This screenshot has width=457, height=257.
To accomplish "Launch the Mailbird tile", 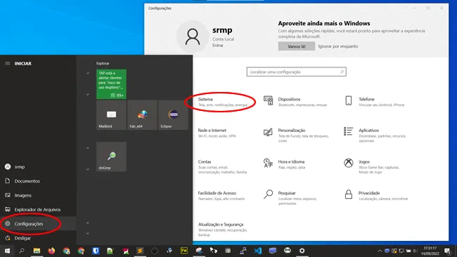I will click(x=111, y=115).
